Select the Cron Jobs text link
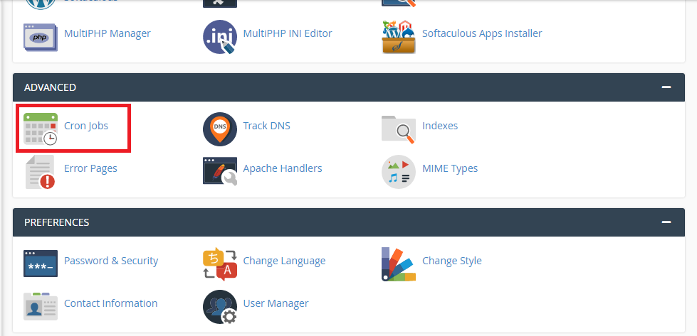The height and width of the screenshot is (336, 697). 86,126
